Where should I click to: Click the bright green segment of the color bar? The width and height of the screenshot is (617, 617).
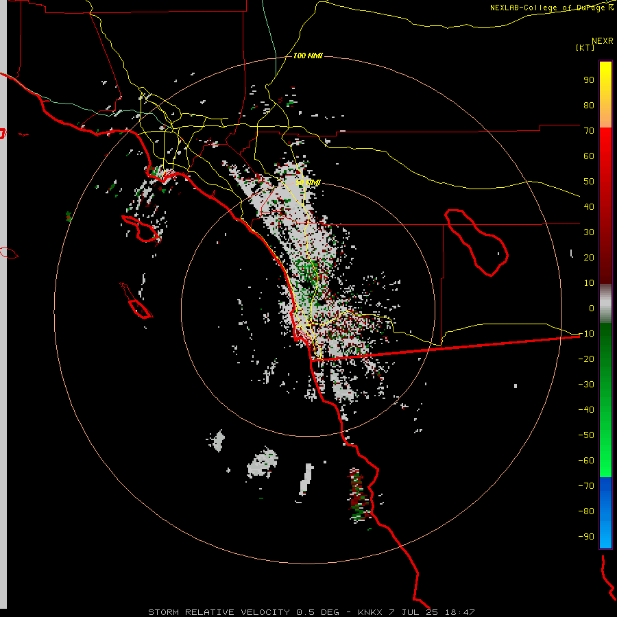tap(605, 400)
